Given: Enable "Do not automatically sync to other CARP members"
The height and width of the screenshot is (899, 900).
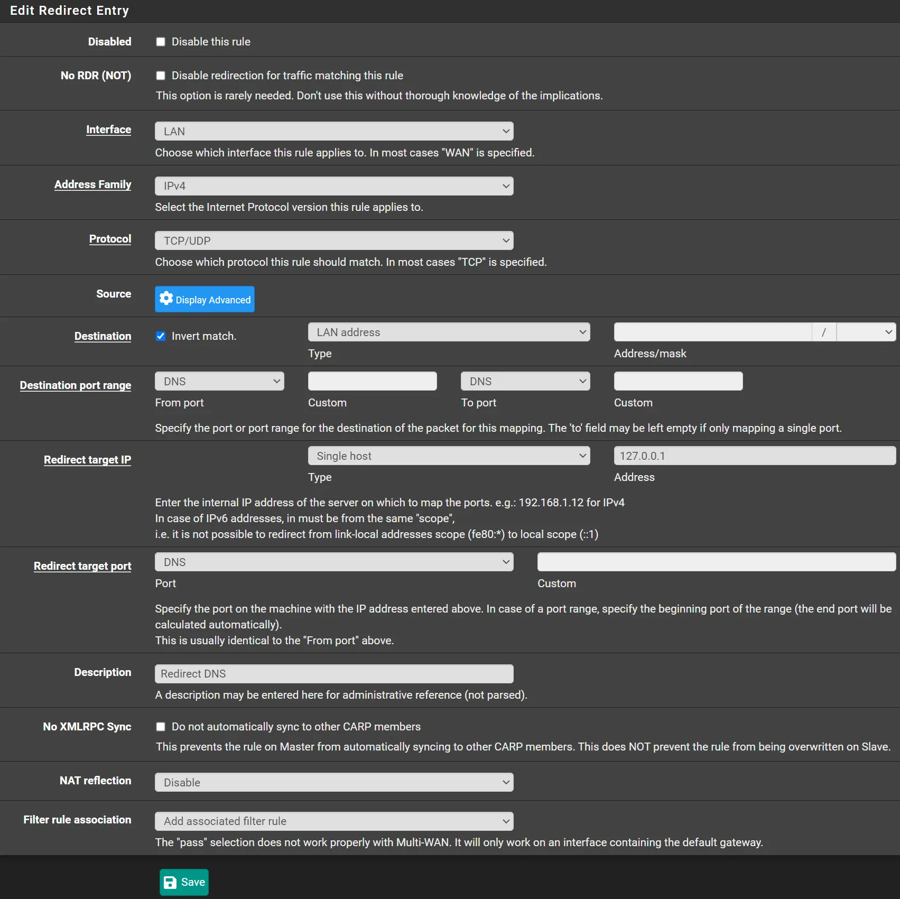Looking at the screenshot, I should 161,727.
